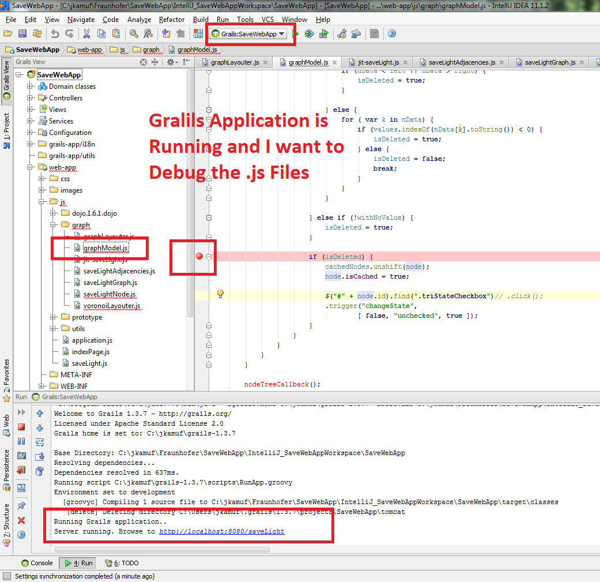Click the Replace toolbar icon

click(x=148, y=33)
